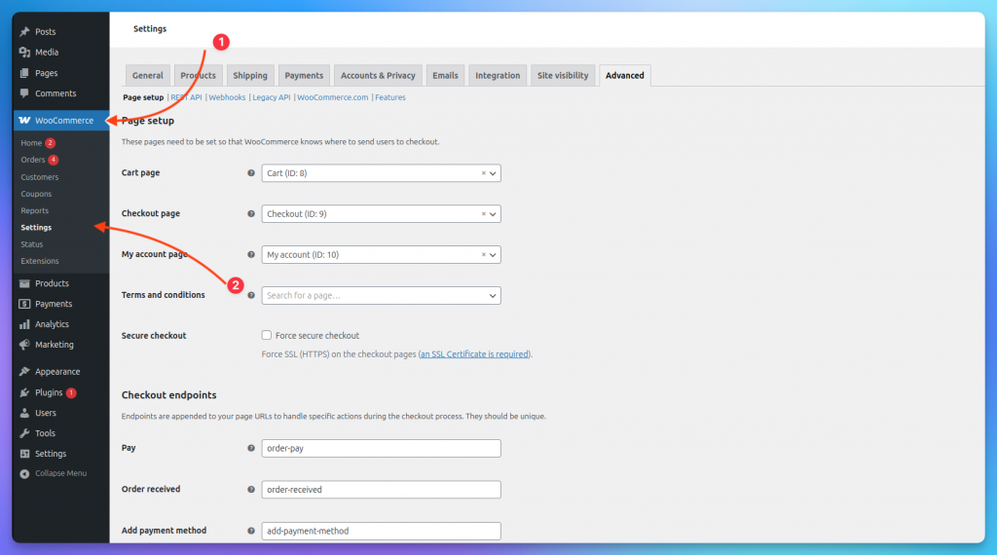997x555 pixels.
Task: Open the WooCommerce.com subsection link
Action: click(333, 97)
